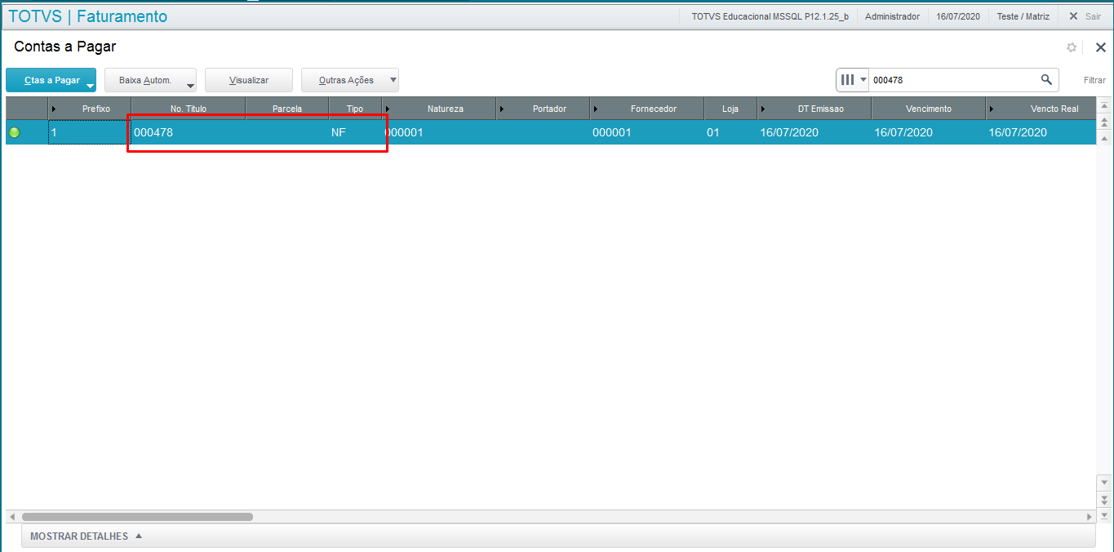This screenshot has height=552, width=1114.
Task: Click the search field containing 000478
Action: tap(953, 80)
